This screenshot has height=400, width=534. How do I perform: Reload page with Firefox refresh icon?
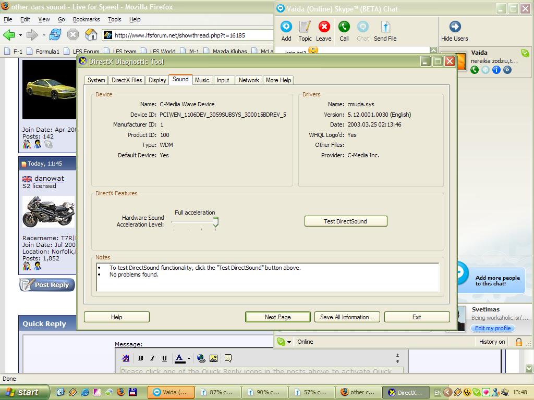(x=55, y=35)
